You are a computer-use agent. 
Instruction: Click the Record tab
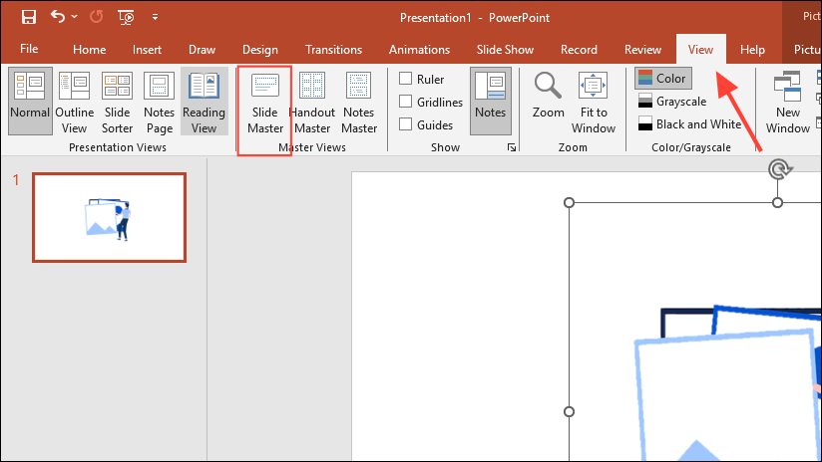point(579,49)
